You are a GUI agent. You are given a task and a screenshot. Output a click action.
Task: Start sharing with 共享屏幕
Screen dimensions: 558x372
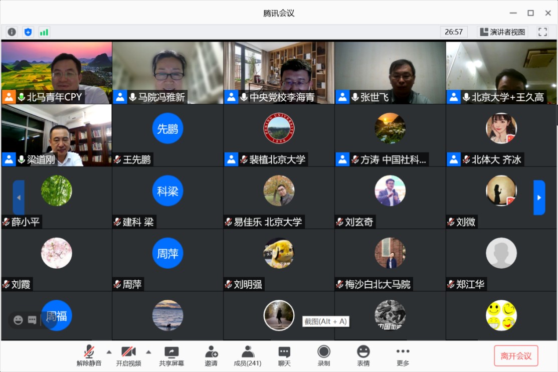pyautogui.click(x=171, y=355)
